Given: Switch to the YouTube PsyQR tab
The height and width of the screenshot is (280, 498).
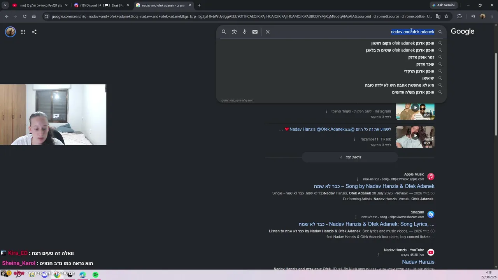Looking at the screenshot, I should coord(40,5).
